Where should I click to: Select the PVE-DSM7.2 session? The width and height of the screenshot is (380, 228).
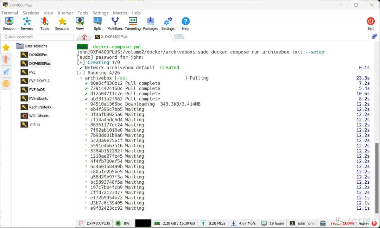pyautogui.click(x=39, y=81)
